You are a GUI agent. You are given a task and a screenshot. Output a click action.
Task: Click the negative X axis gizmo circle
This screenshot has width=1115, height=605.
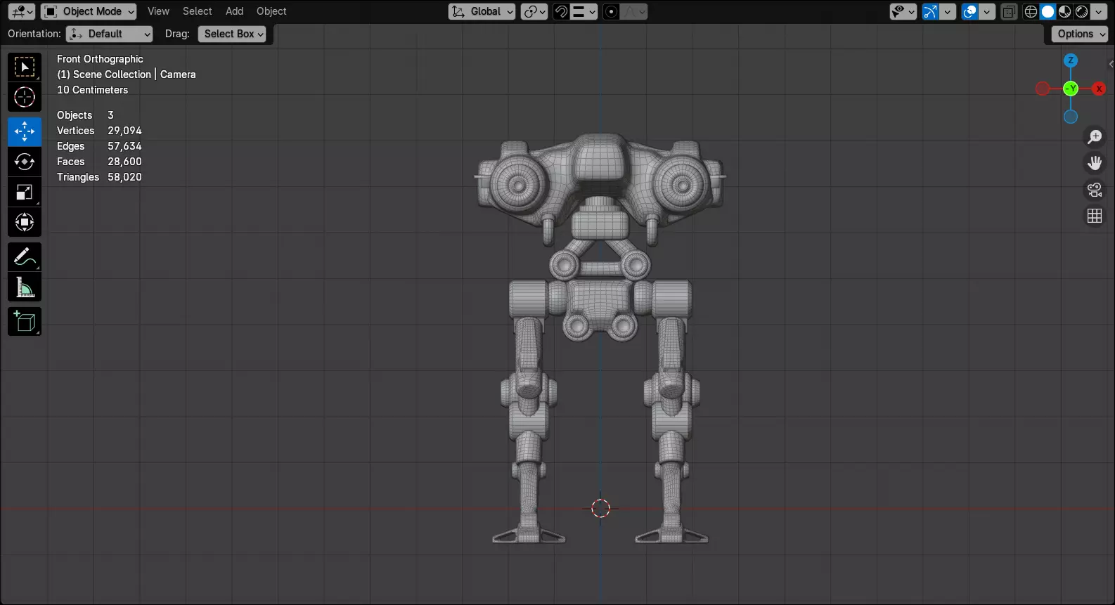tap(1043, 89)
